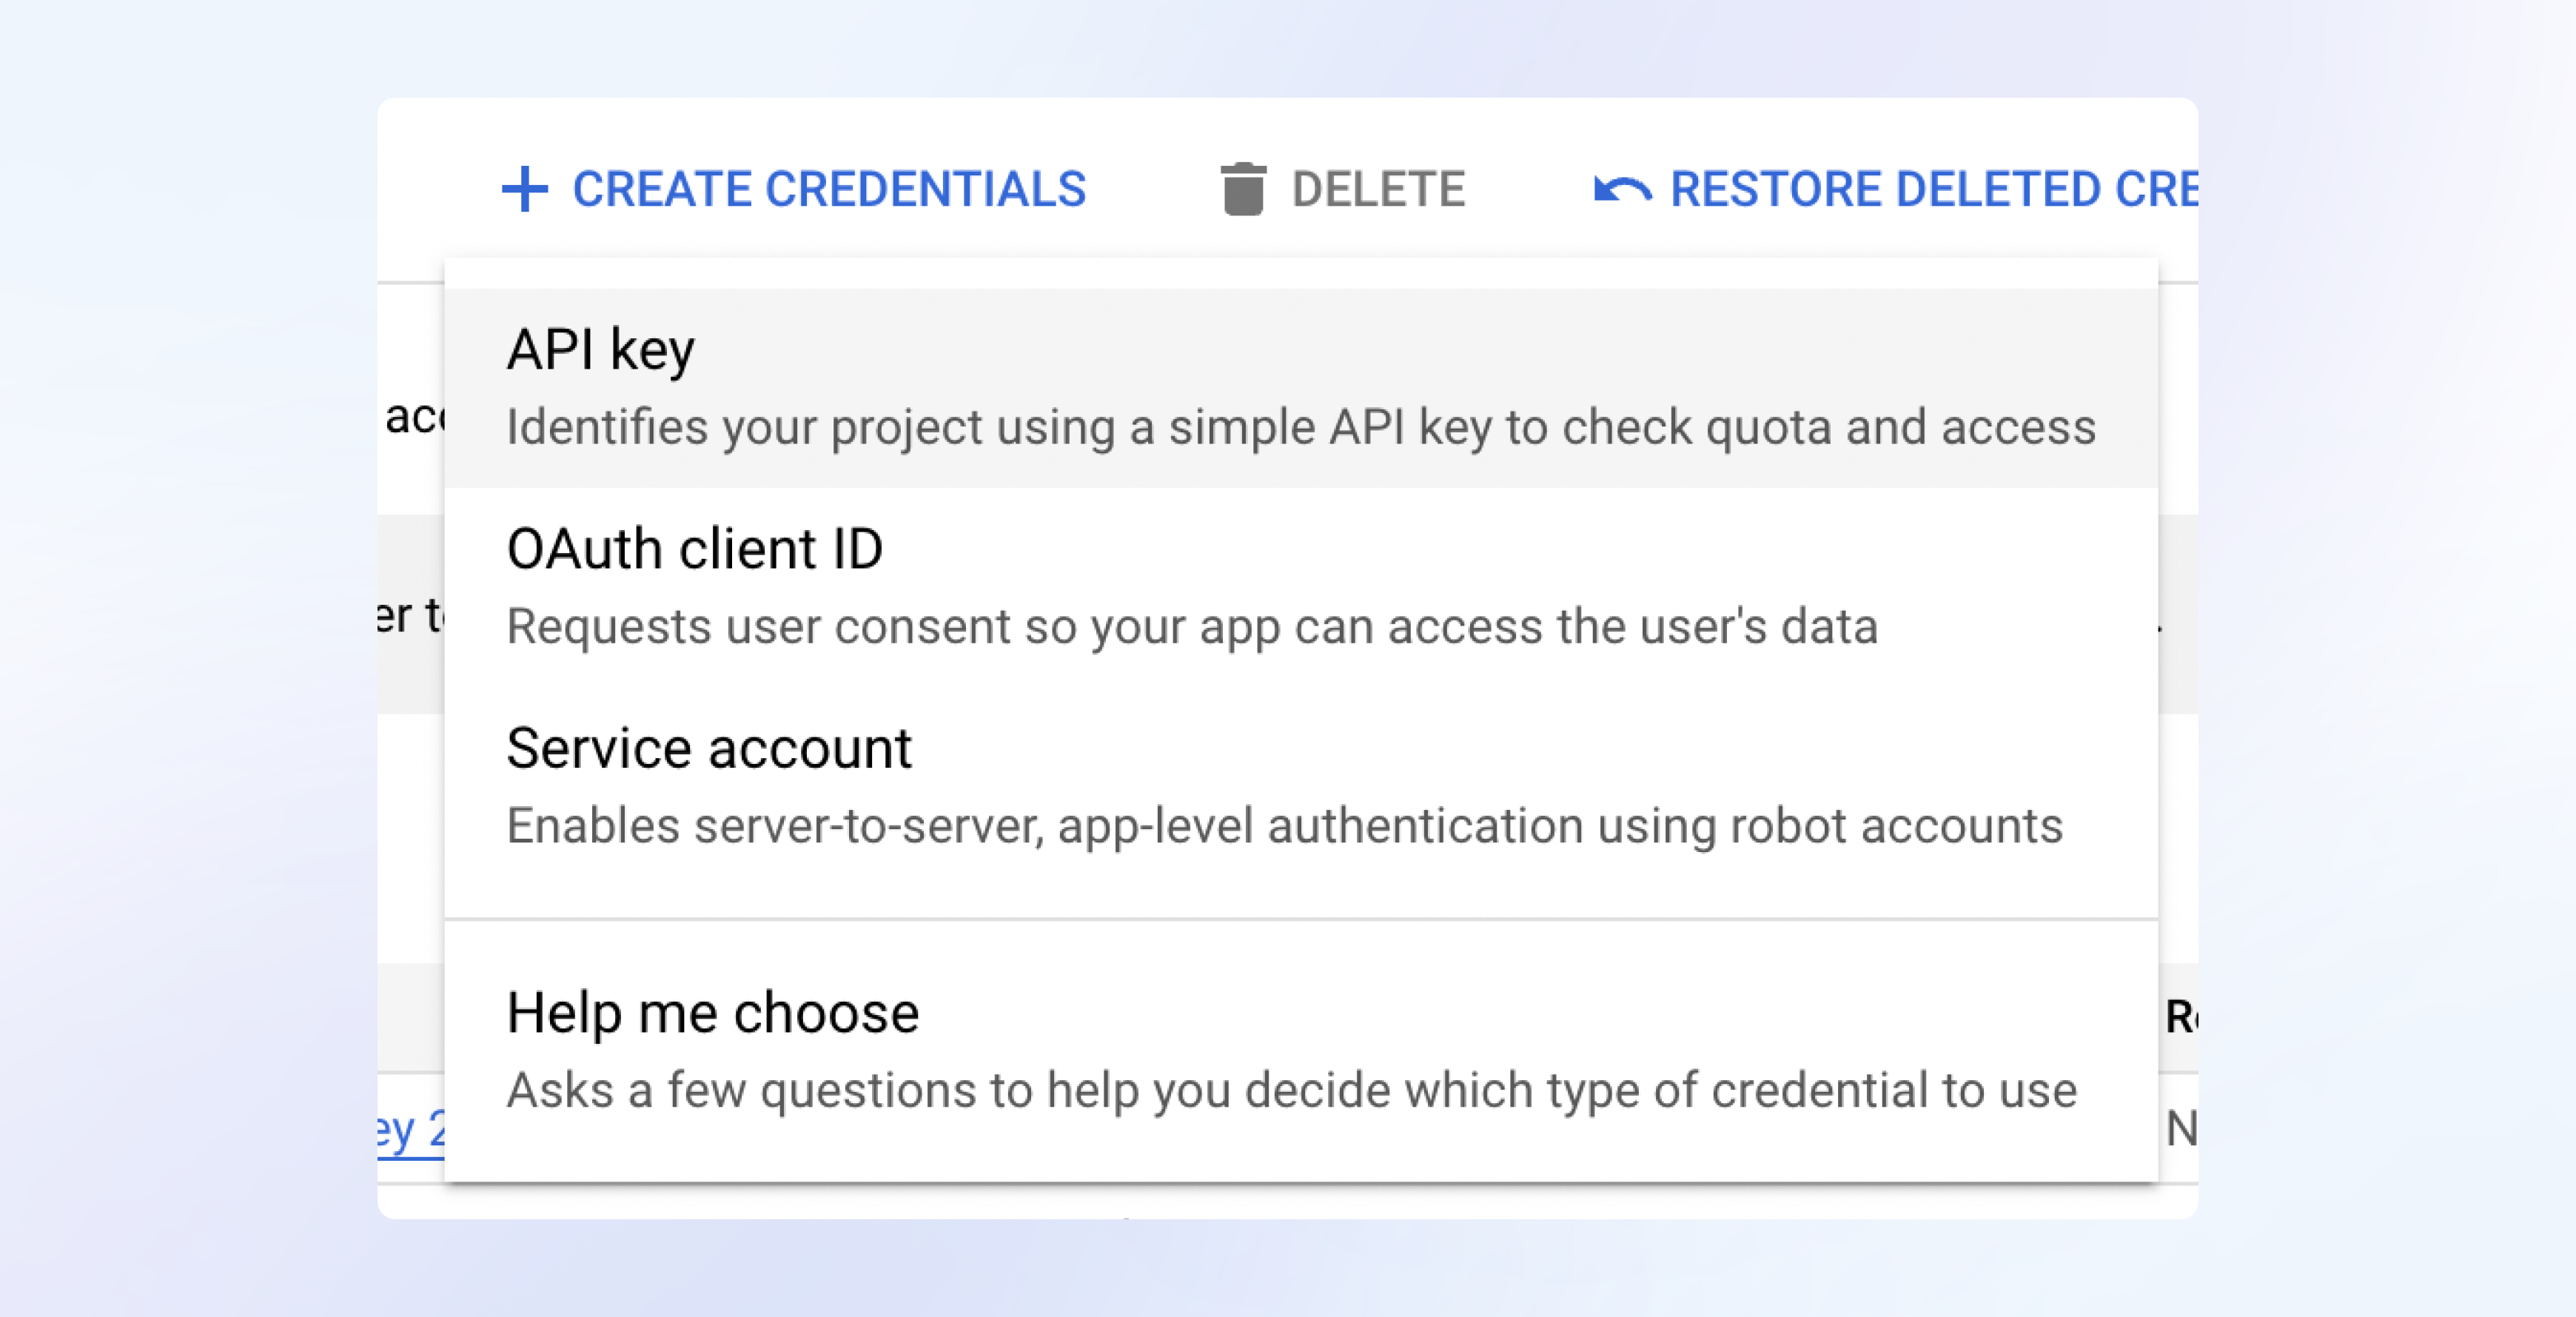Open the Help me choose title
The image size is (2576, 1317).
point(712,1013)
